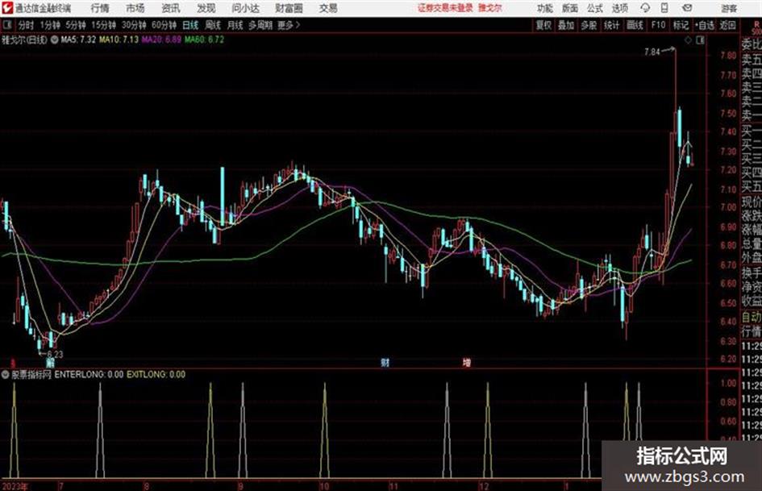762x491 pixels.
Task: Click the MA10: 7.13 value
Action: coord(119,40)
